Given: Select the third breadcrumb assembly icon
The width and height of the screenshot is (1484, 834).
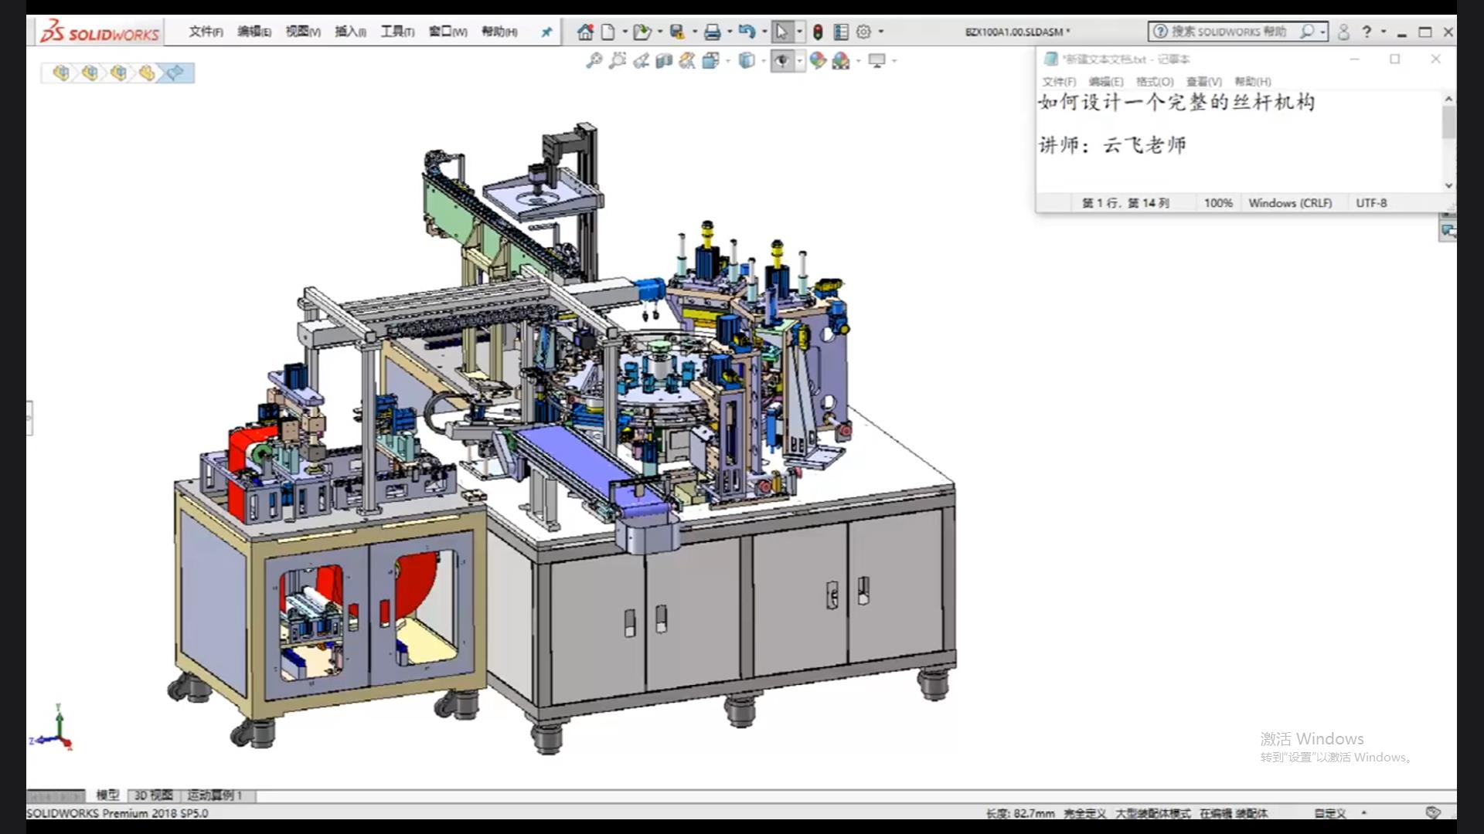Looking at the screenshot, I should tap(118, 73).
